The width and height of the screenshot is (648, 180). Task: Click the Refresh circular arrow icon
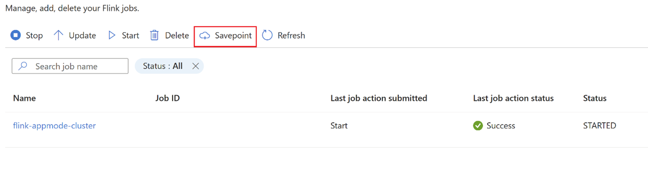tap(267, 35)
